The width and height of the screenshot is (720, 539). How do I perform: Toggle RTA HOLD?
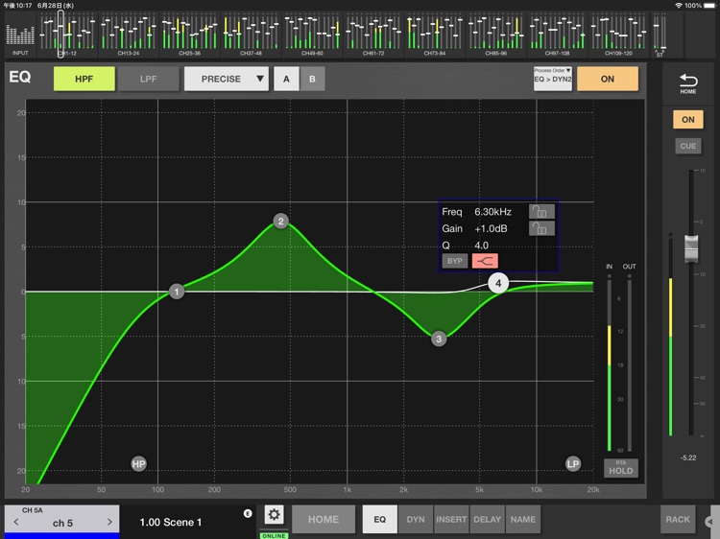pos(621,468)
